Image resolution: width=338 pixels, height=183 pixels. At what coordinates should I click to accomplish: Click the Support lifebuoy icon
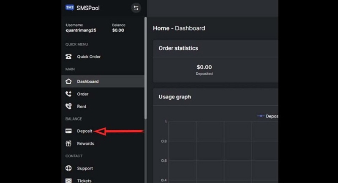point(68,168)
